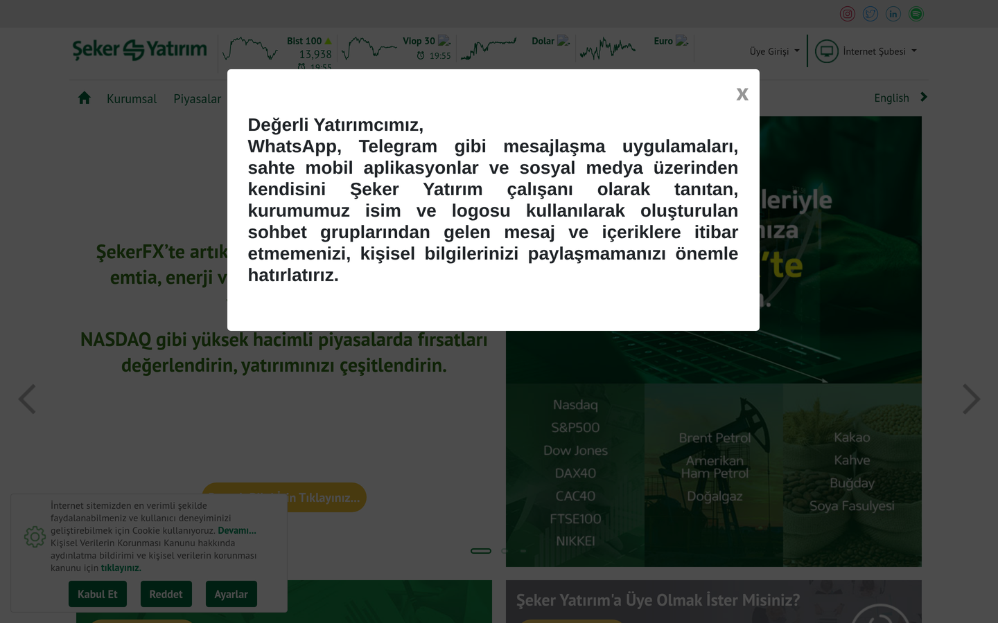The image size is (998, 623).
Task: Open the cookie policy Devamı link
Action: click(237, 530)
